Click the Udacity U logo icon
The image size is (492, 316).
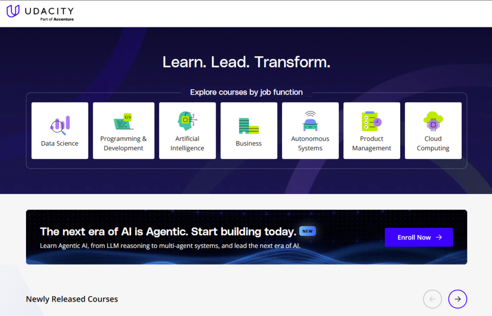pos(13,11)
